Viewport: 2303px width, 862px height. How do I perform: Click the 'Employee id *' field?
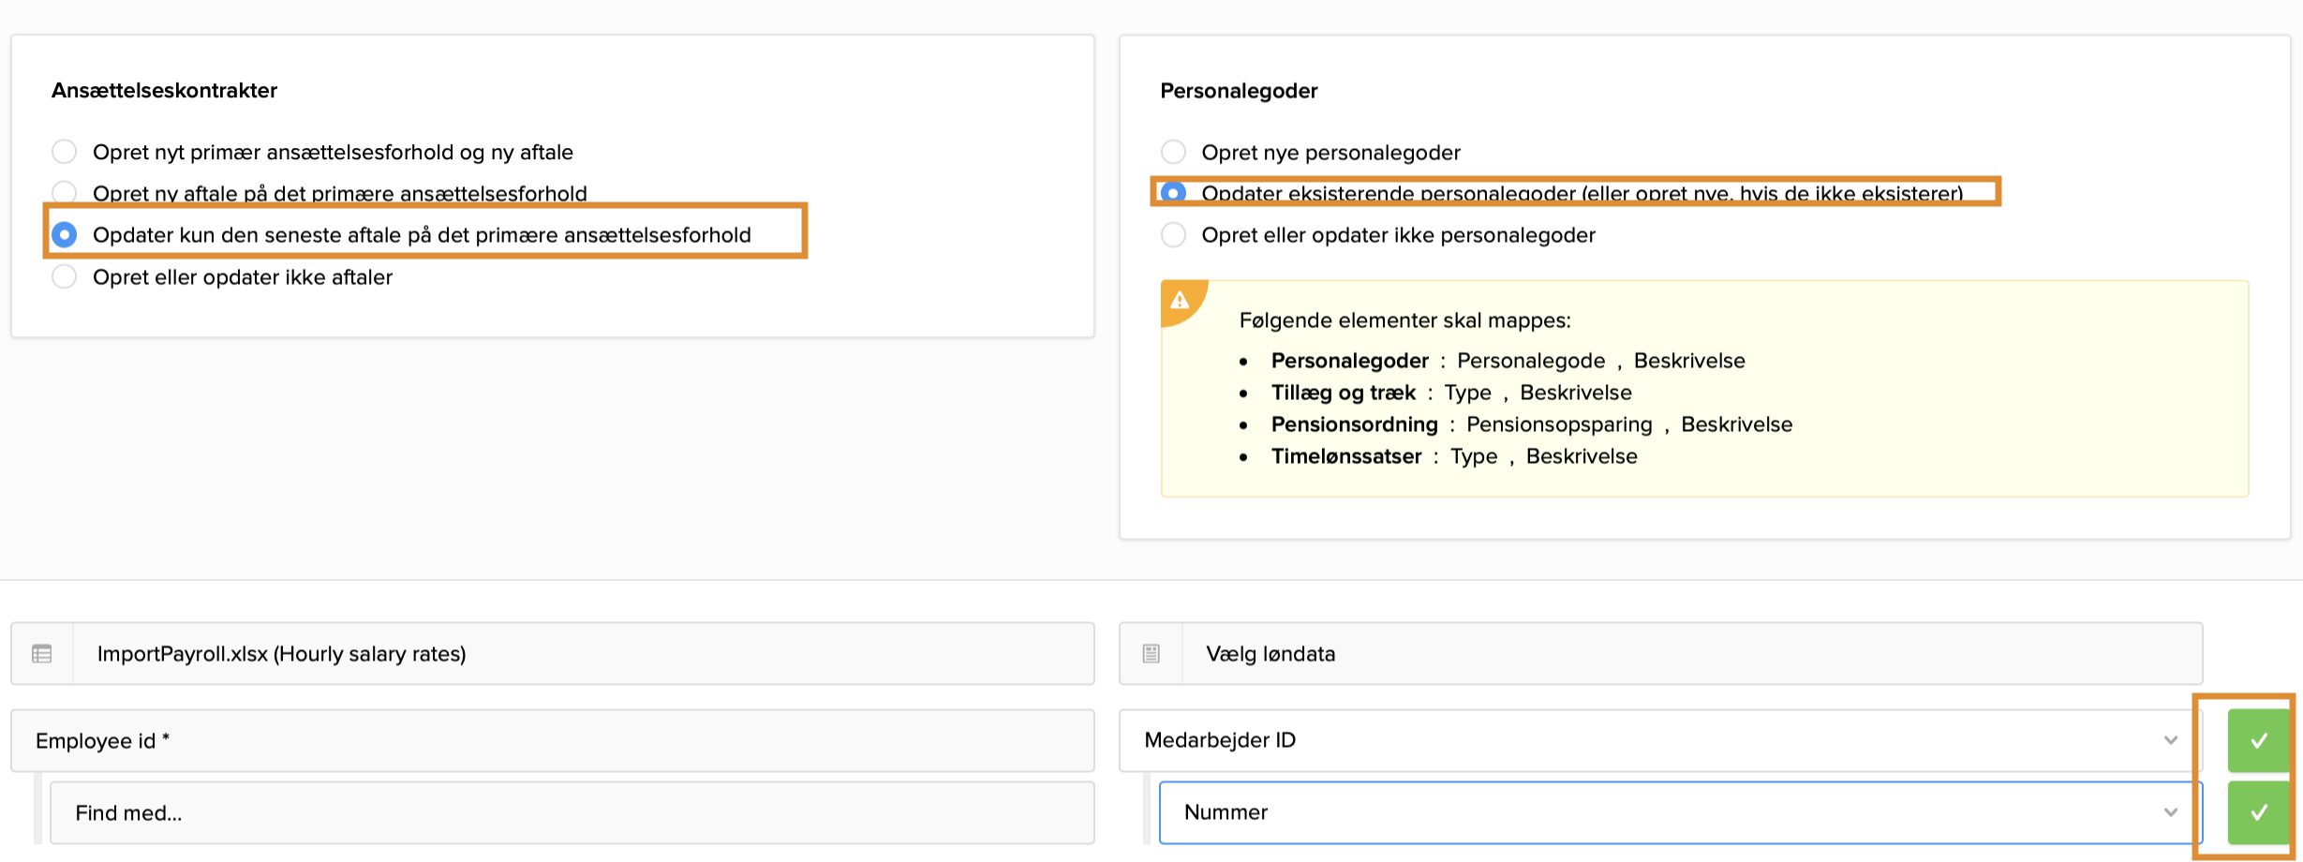(553, 740)
